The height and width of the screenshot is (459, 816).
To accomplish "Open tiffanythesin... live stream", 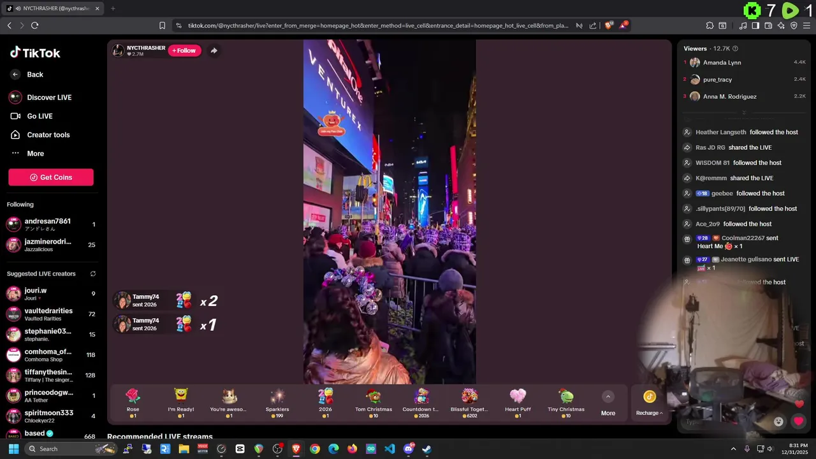I will pyautogui.click(x=51, y=375).
